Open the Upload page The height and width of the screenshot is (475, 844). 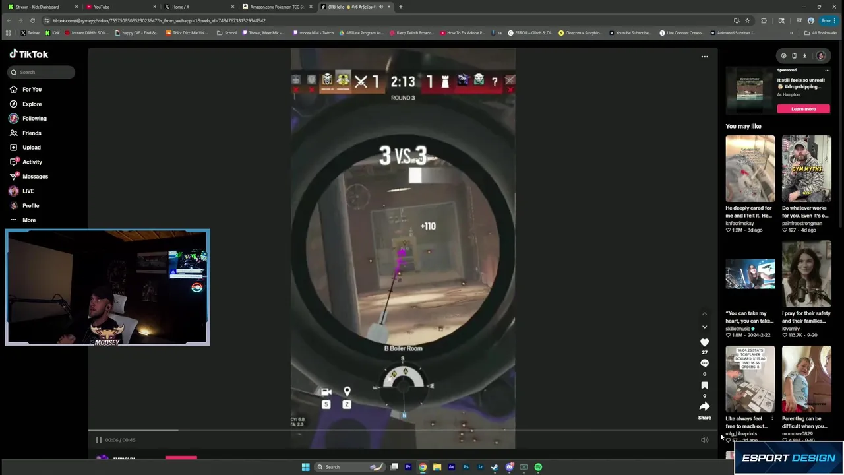click(x=26, y=148)
